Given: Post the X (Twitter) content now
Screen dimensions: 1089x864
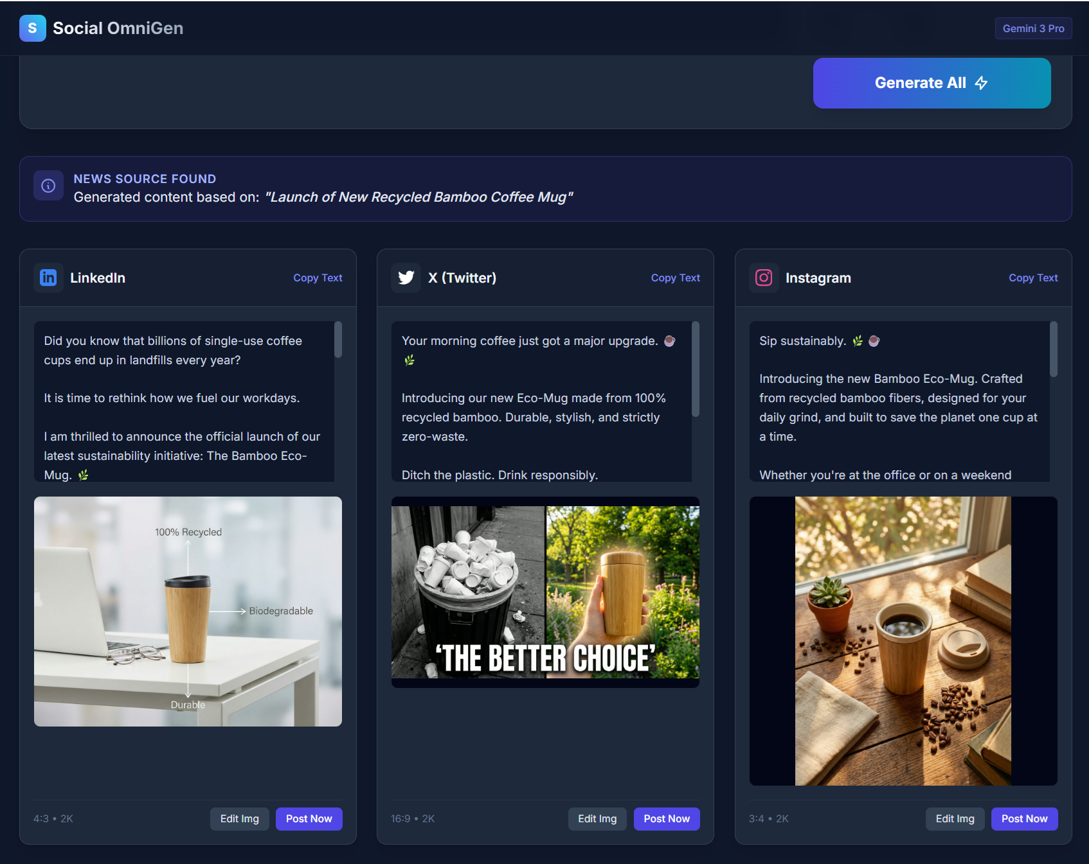Looking at the screenshot, I should pyautogui.click(x=667, y=819).
